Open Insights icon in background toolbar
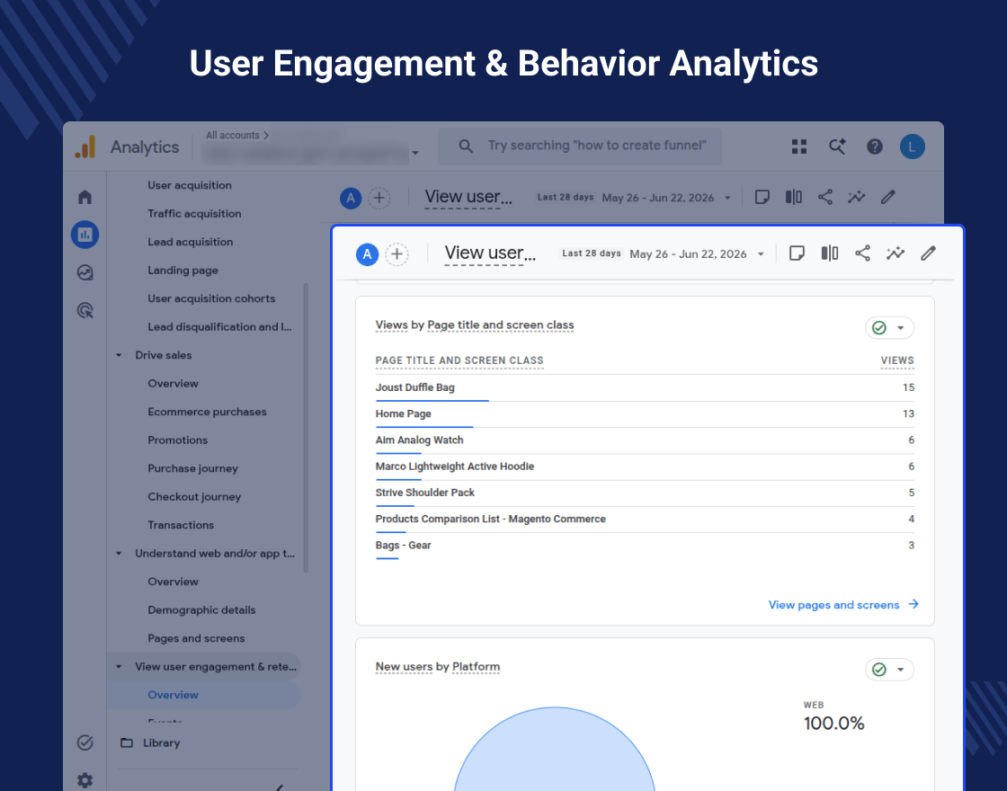This screenshot has height=791, width=1007. 856,197
